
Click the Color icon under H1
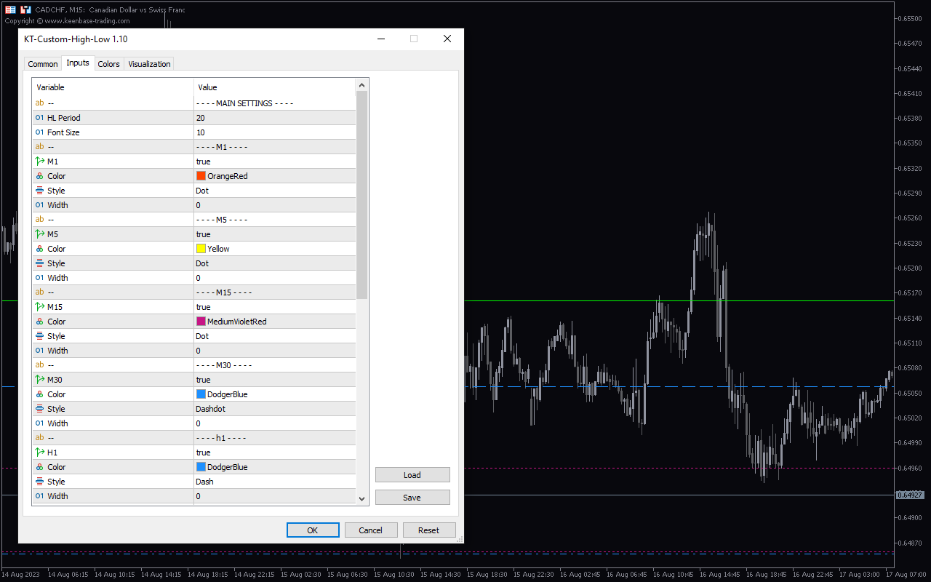(40, 467)
